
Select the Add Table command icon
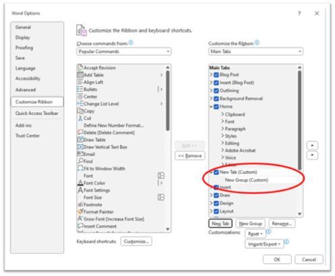tap(80, 75)
